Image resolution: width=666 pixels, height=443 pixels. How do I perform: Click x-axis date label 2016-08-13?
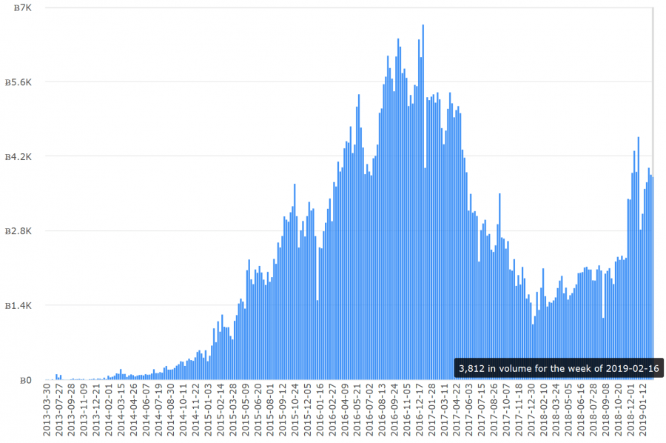pyautogui.click(x=382, y=410)
